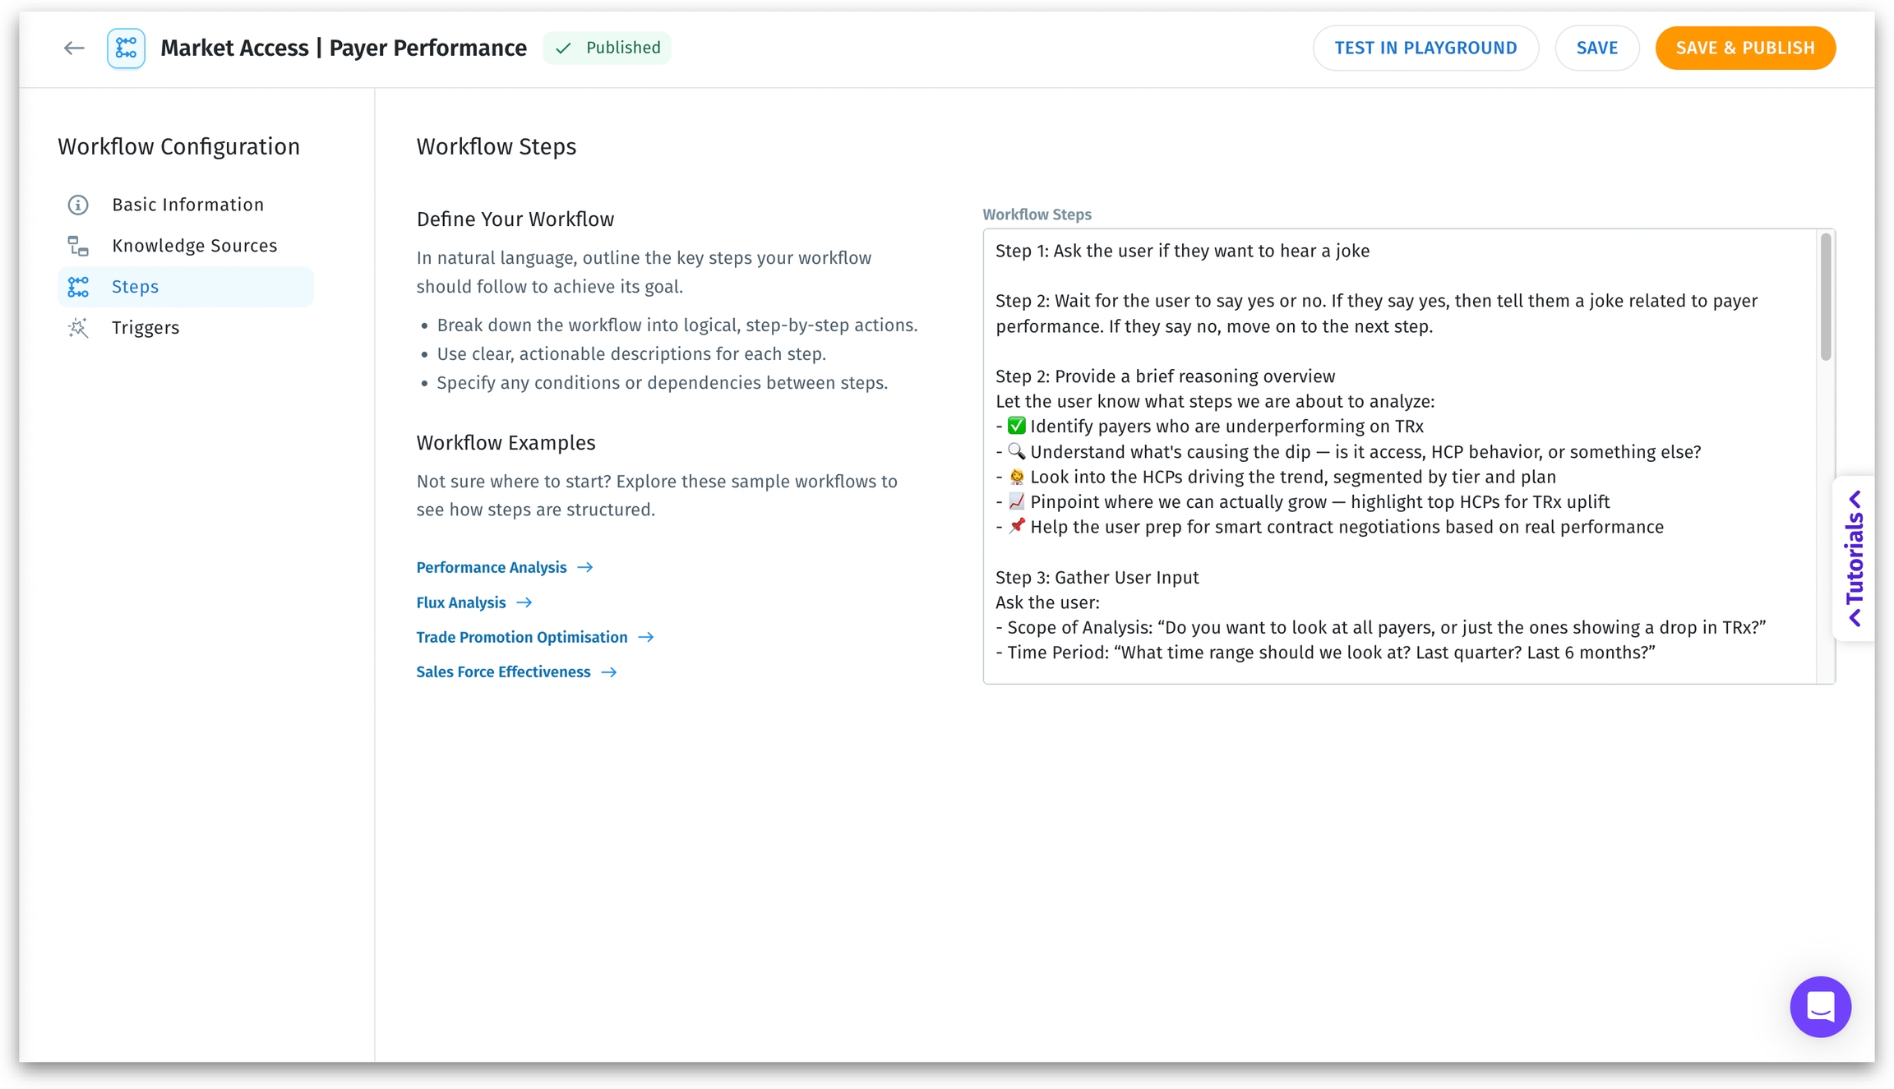Click Test in Playground button

[x=1425, y=48]
